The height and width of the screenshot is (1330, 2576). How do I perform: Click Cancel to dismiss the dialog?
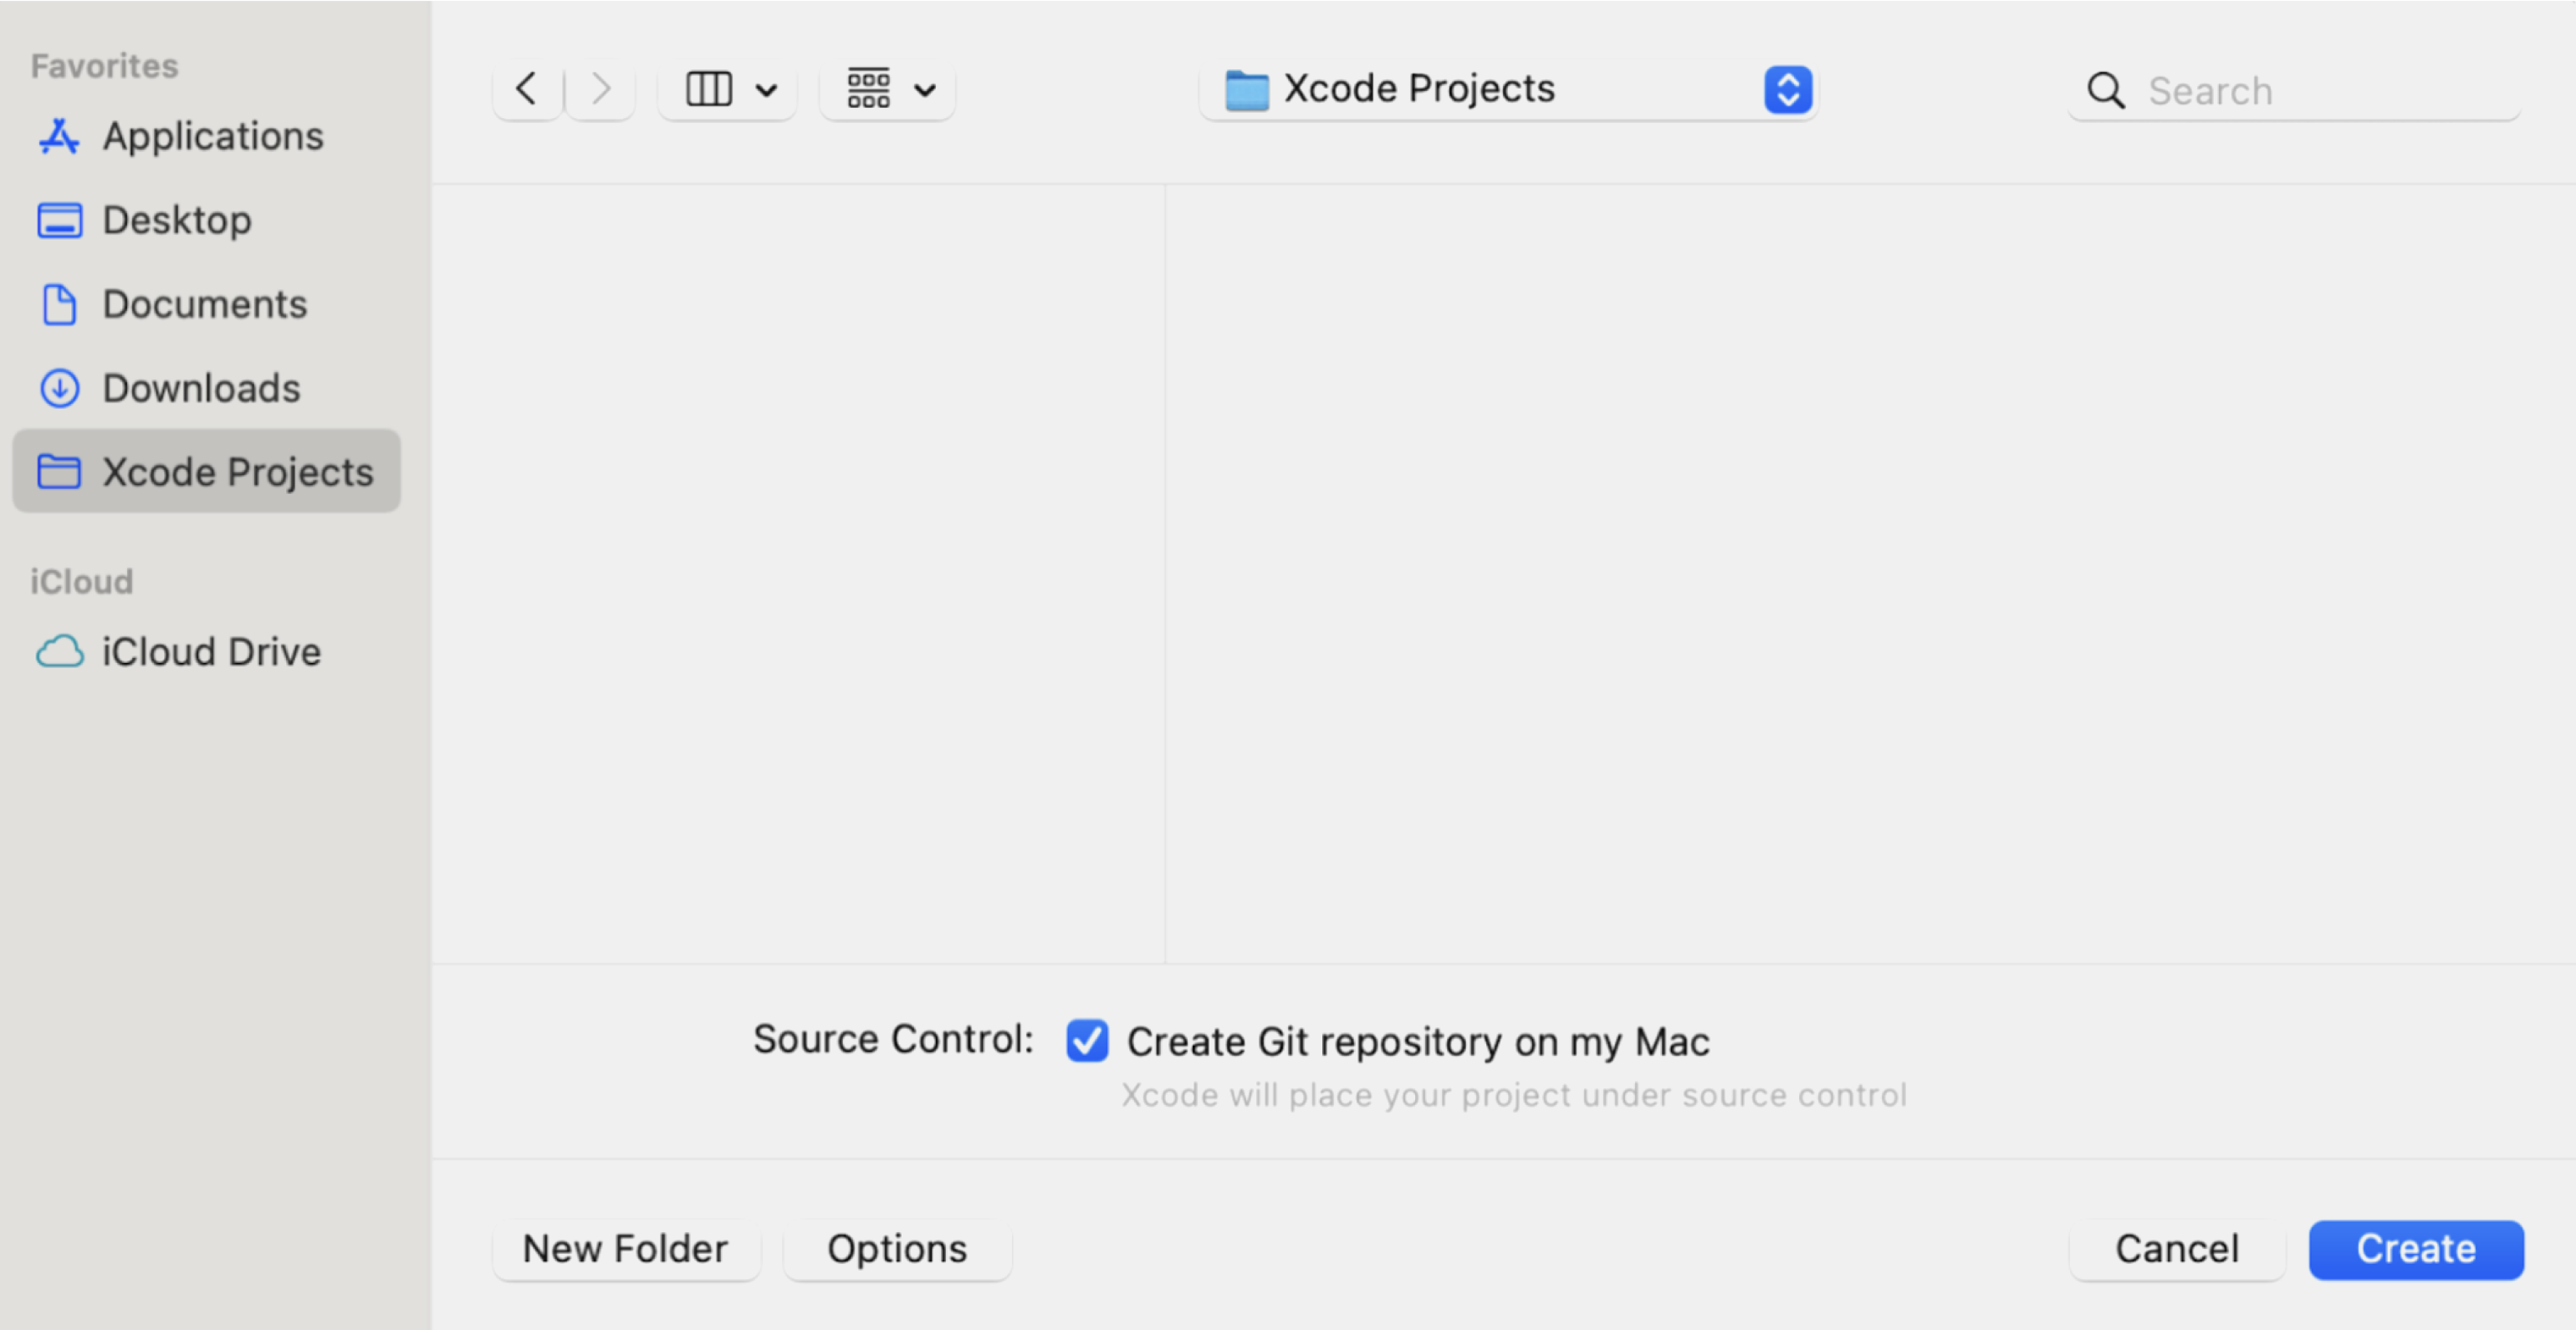[x=2177, y=1249]
